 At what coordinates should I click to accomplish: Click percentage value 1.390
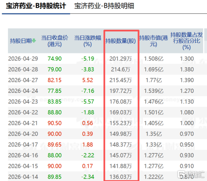[x=187, y=80]
